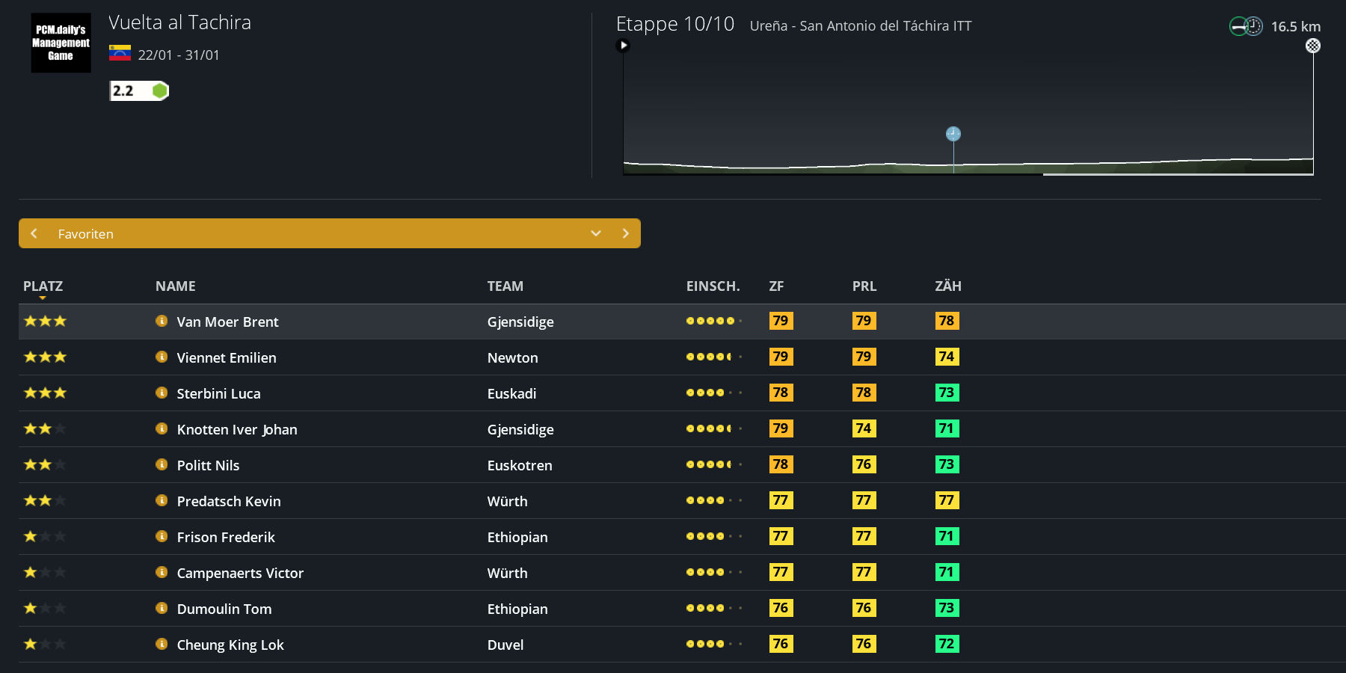Viewport: 1346px width, 673px height.
Task: Sort by PRL column header
Action: tap(864, 286)
